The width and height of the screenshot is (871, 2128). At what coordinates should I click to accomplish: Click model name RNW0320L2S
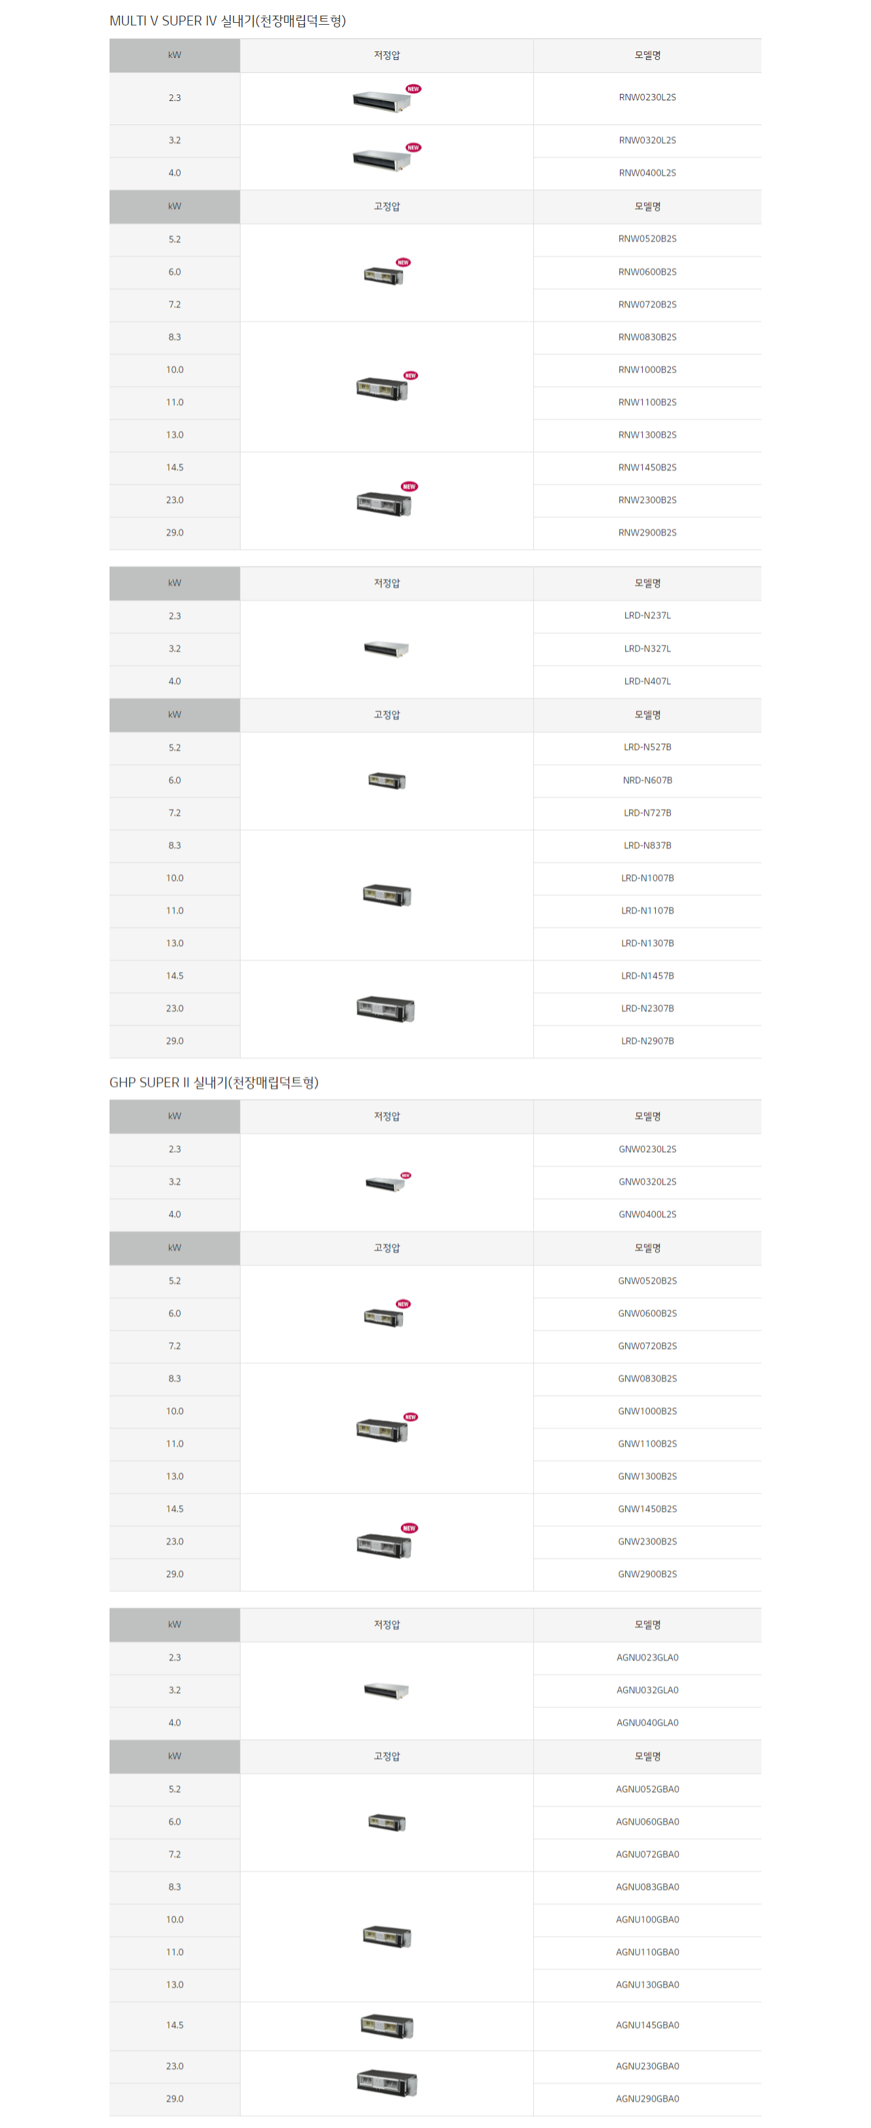pos(647,140)
